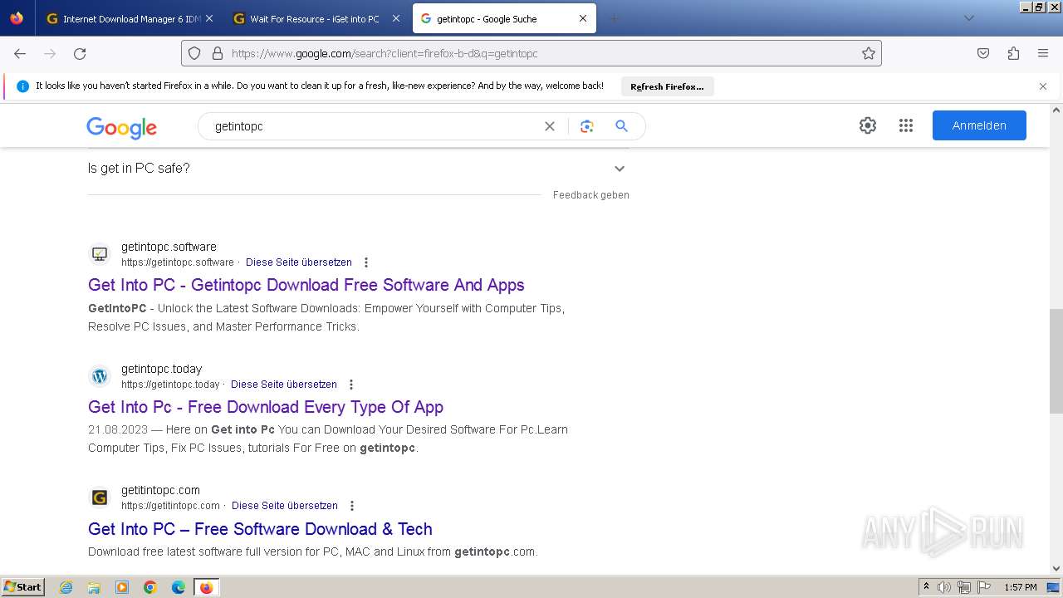Translate getitintopc.com page via Diese Seite übersetzen

(x=285, y=506)
